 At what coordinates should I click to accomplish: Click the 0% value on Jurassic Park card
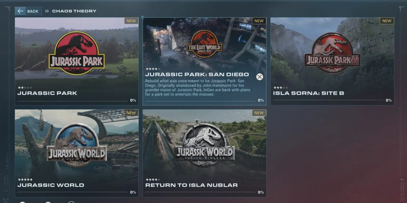point(133,100)
